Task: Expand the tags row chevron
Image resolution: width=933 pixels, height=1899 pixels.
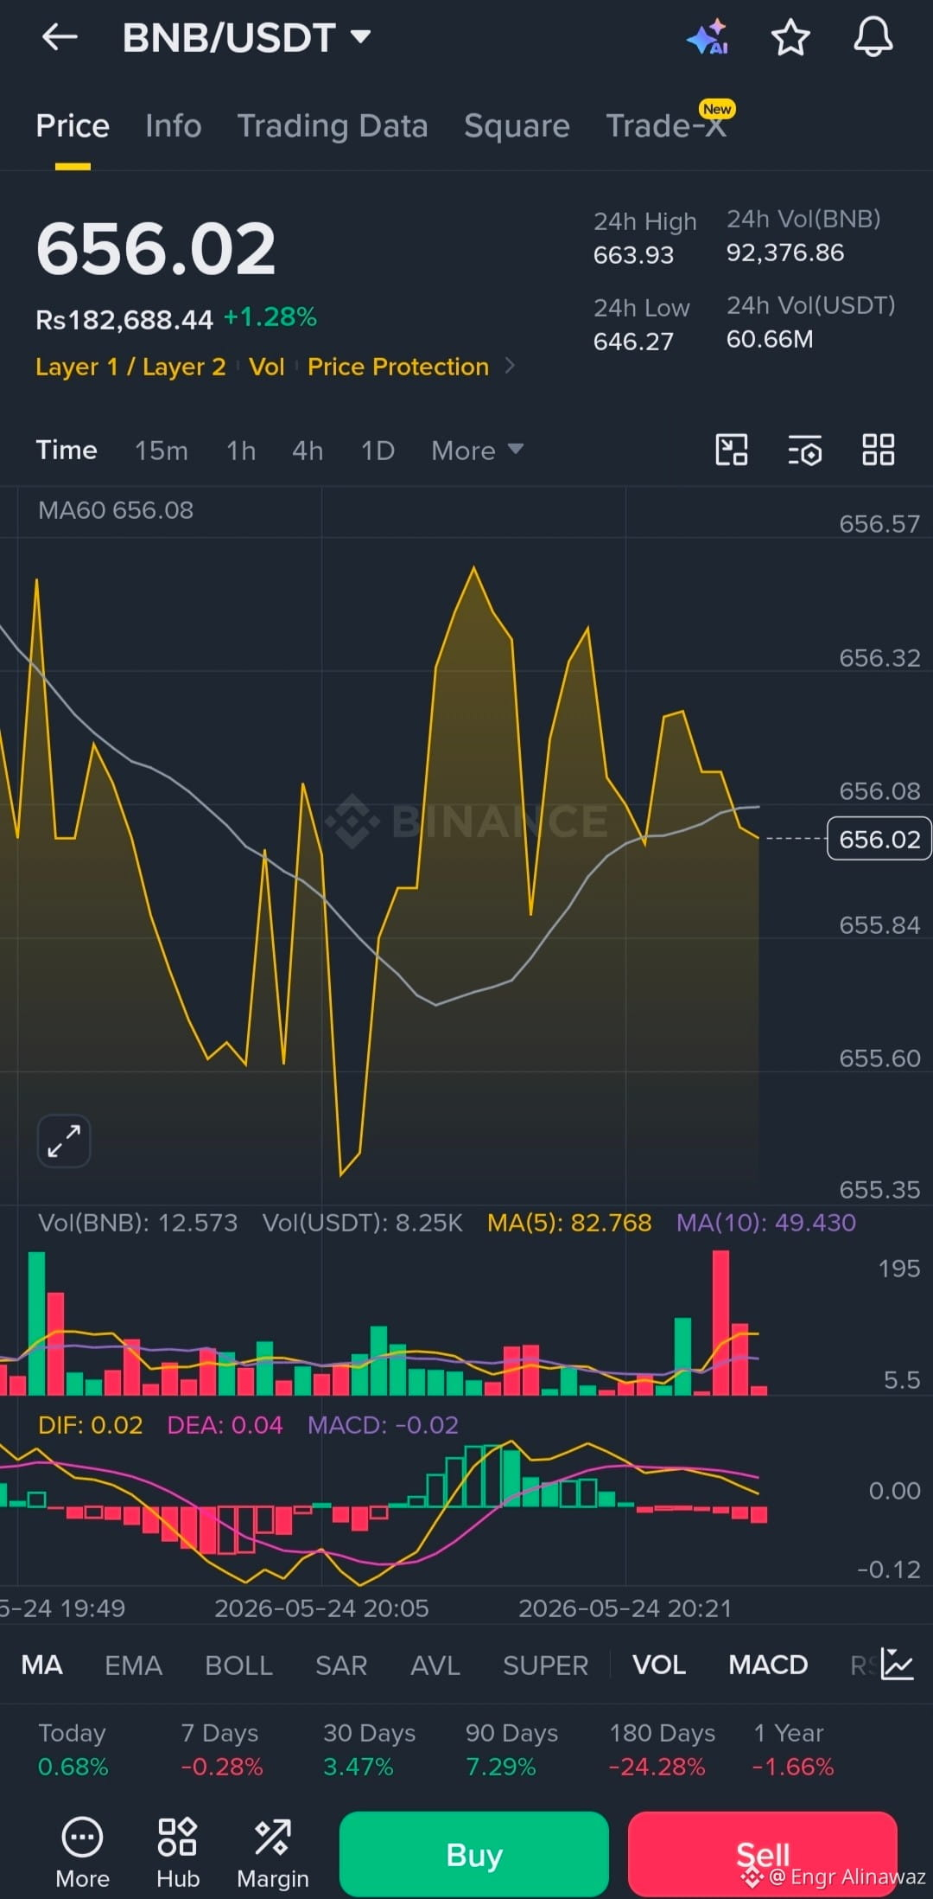Action: pos(510,366)
